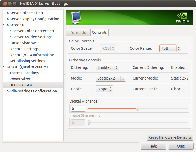Screen dimensions: 196x152
Task: Open nvidia-settings Configuration page
Action: pos(32,91)
